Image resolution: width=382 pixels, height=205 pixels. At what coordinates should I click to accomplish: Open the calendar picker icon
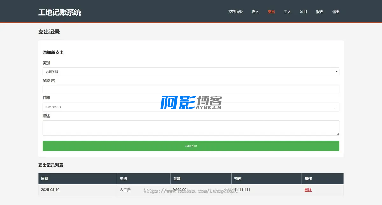[335, 107]
